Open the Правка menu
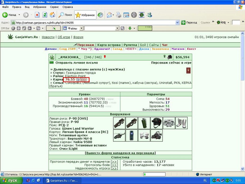Image resolution: width=245 pixels, height=184 pixels. point(17,7)
